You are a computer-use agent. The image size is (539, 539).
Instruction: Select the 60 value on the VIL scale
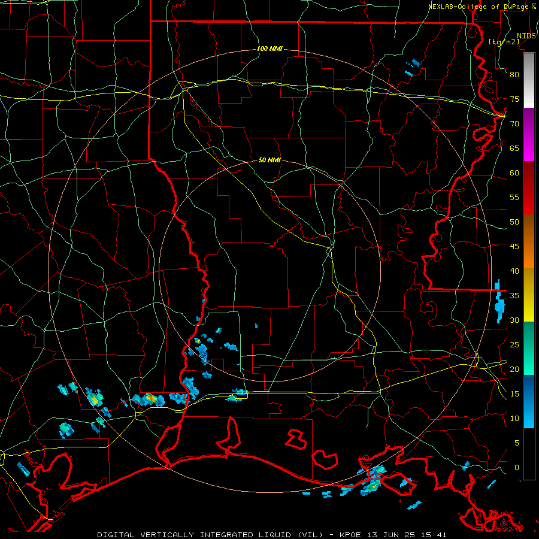pyautogui.click(x=514, y=173)
